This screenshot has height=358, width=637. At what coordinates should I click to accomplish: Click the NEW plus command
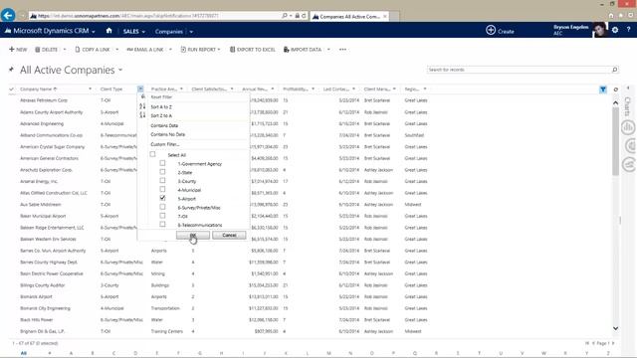coord(18,50)
